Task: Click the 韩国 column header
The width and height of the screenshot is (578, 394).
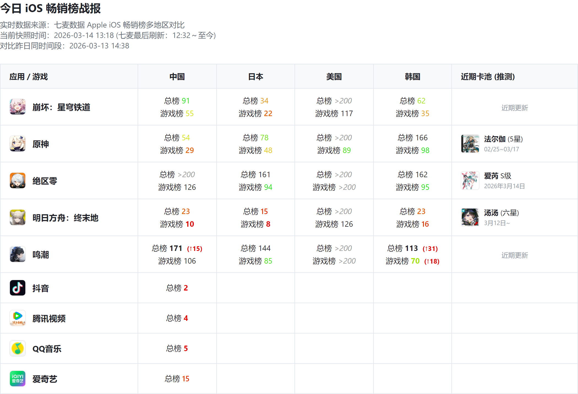Action: (413, 76)
